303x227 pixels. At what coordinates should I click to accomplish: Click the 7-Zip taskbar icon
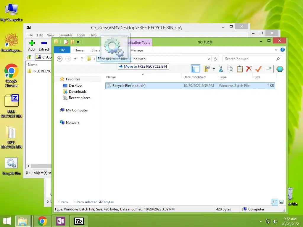coord(79,221)
